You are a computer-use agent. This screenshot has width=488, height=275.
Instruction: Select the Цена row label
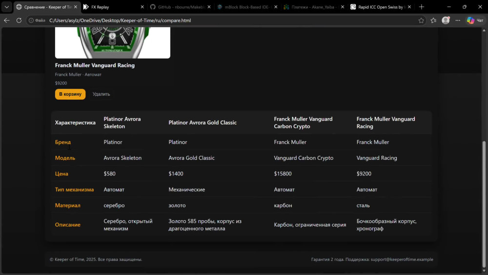[61, 174]
